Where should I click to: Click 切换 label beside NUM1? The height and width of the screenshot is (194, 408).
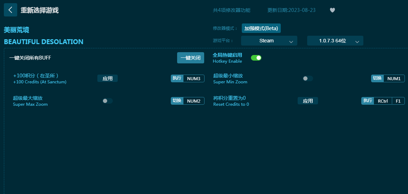pos(377,78)
